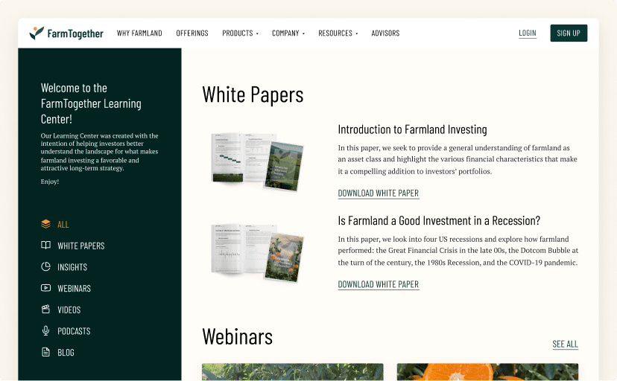617x381 pixels.
Task: Open the Recession white paper thumbnail image
Action: 258,252
